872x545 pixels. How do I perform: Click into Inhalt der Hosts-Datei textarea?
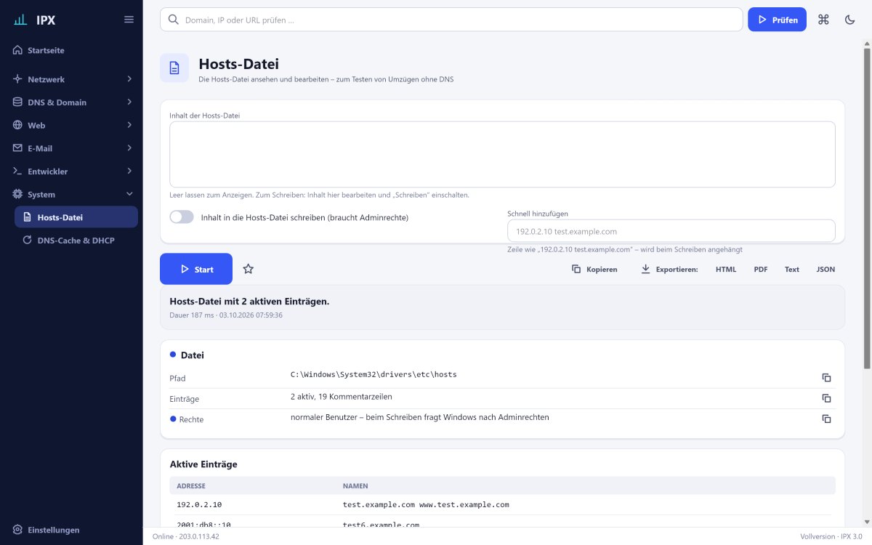coord(502,154)
